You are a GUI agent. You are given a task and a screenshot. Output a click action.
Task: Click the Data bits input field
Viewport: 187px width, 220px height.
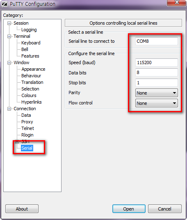point(157,72)
